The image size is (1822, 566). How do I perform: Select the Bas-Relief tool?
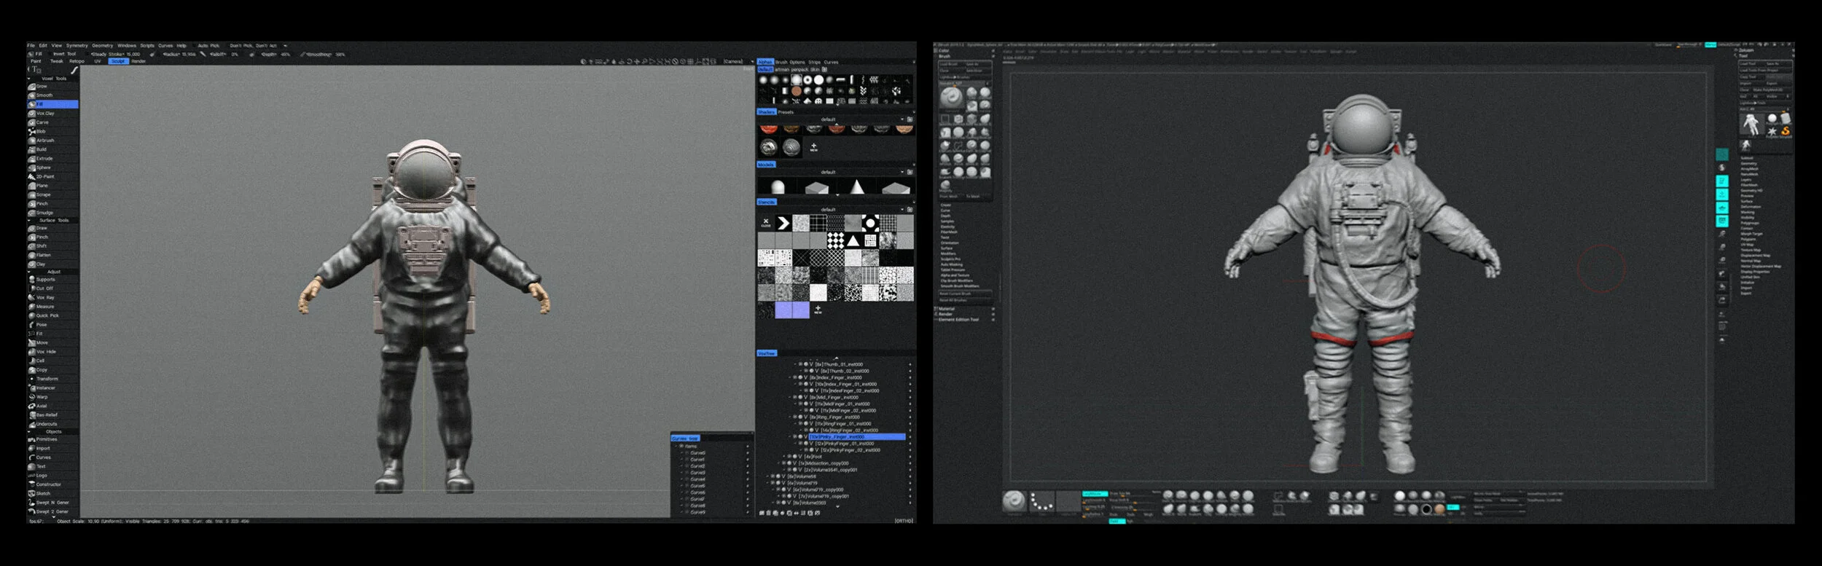click(x=52, y=415)
